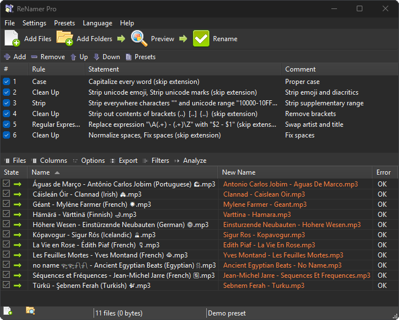The height and width of the screenshot is (320, 399).
Task: Select the 'Swap artist and title' comment
Action: 314,125
